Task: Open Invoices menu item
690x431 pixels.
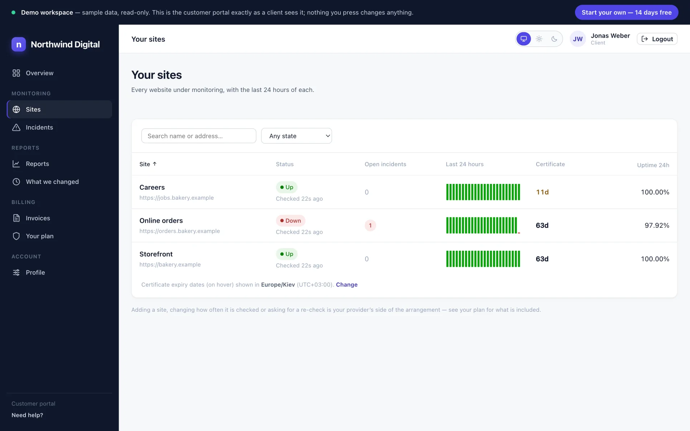Action: (x=59, y=218)
